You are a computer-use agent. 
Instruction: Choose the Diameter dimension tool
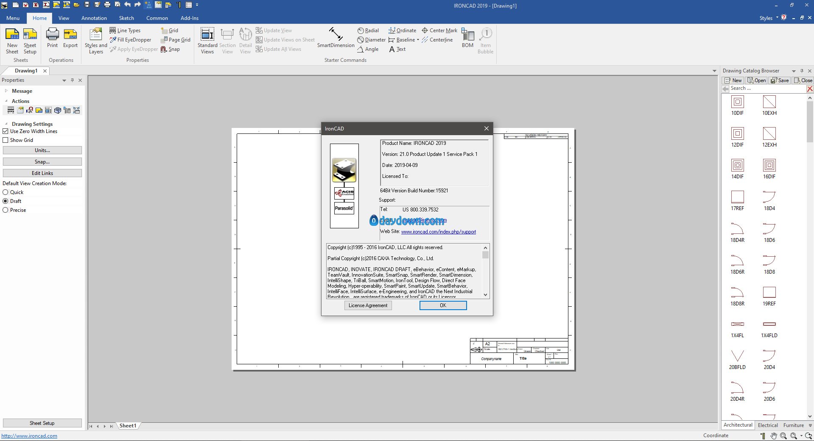[x=371, y=40]
